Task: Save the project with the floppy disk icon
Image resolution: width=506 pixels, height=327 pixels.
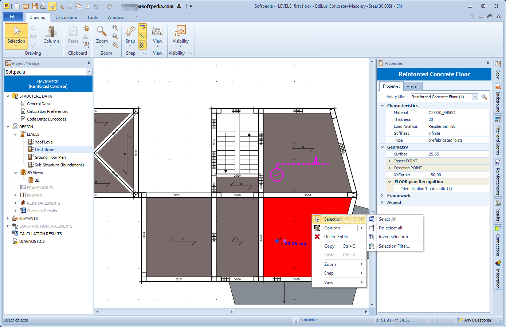Action: (35, 6)
